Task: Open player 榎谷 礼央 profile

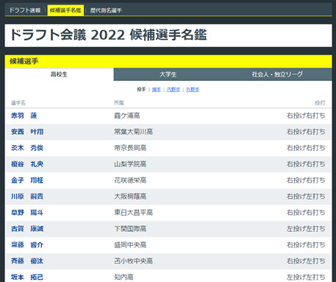Action: (27, 164)
